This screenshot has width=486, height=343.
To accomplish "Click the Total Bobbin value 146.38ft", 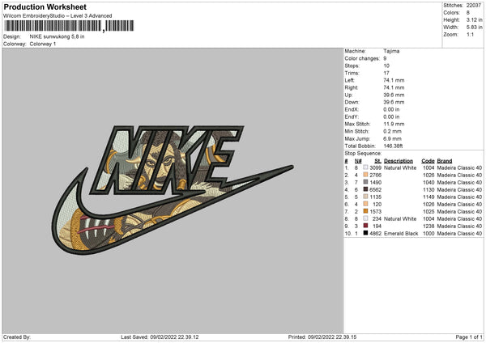I will (393, 146).
